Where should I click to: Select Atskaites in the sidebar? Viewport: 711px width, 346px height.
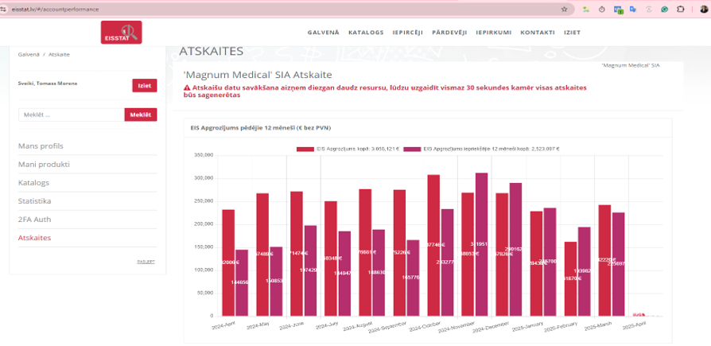tap(34, 238)
